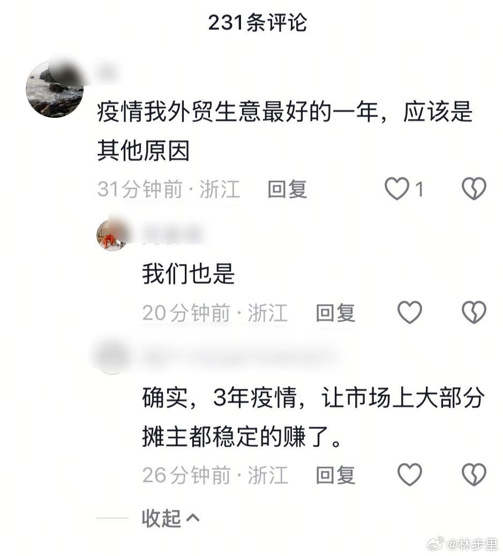Tap the 231条评论 header

[257, 22]
